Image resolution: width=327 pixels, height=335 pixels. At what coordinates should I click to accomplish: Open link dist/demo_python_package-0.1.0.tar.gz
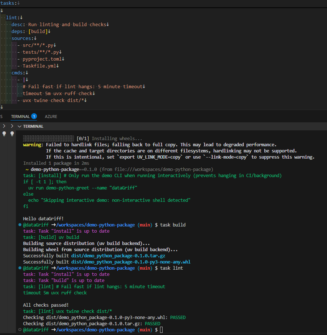click(x=118, y=256)
